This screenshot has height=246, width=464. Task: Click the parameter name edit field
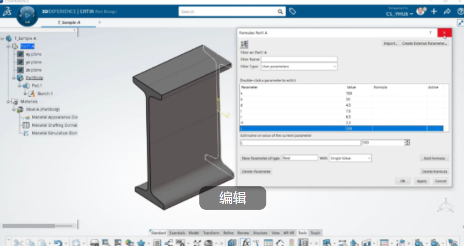coord(300,143)
